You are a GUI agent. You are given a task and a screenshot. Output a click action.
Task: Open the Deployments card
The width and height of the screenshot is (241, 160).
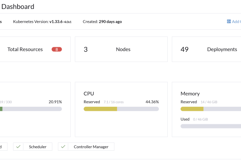pos(206,49)
